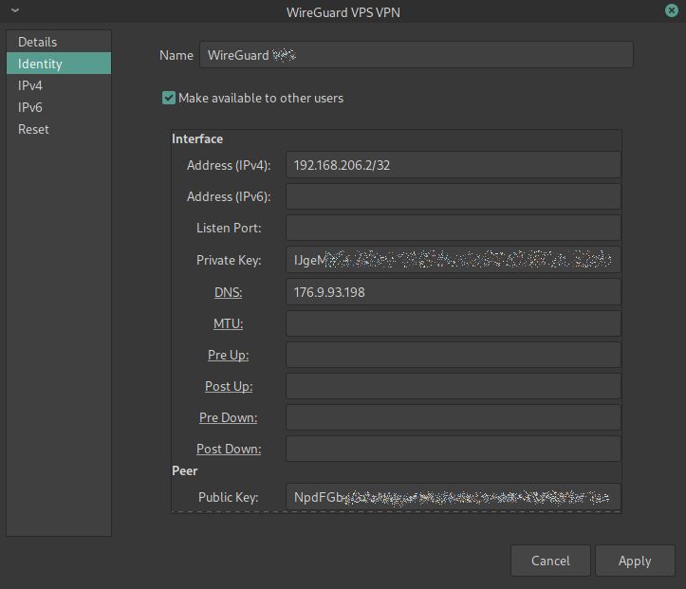Screen dimensions: 686x589
Task: Click the Listen Port field
Action: click(x=454, y=228)
